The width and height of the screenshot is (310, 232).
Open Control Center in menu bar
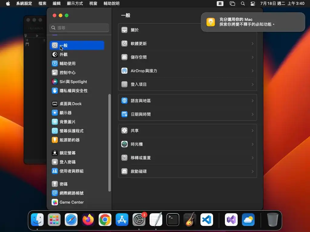pyautogui.click(x=253, y=4)
